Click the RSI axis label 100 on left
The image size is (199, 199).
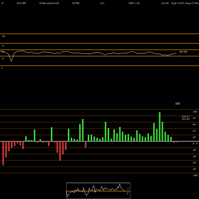point(3,36)
